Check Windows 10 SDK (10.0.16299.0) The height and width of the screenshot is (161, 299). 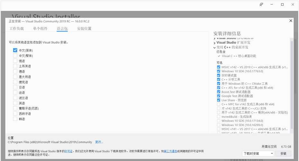click(218, 125)
